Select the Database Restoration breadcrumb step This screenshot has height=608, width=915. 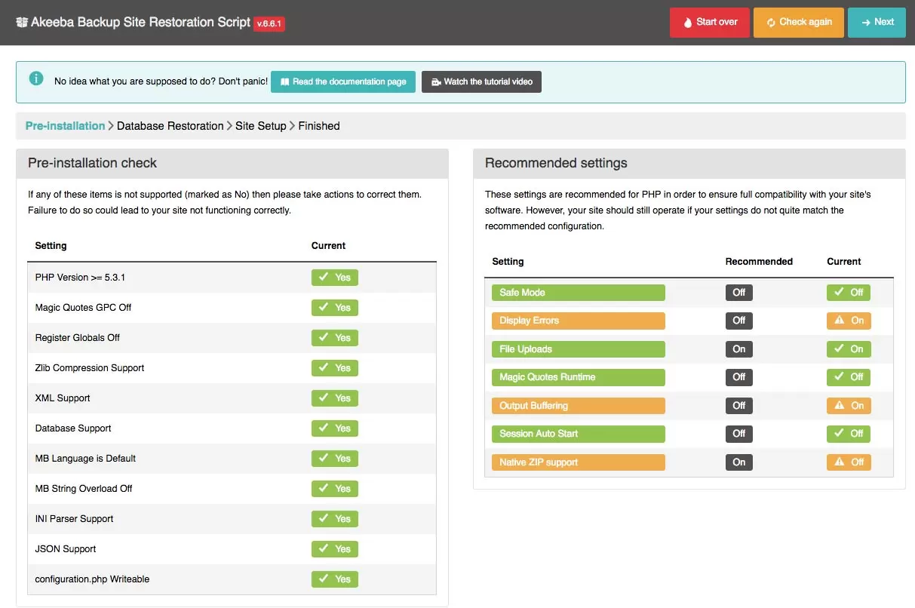pos(170,126)
